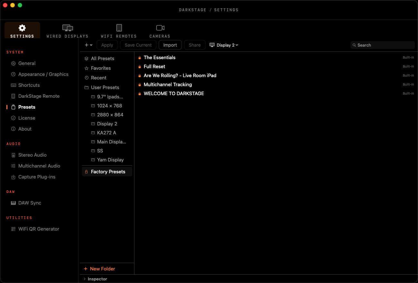Image resolution: width=418 pixels, height=283 pixels.
Task: Click the Capture Plug-ins icon
Action: 13,177
